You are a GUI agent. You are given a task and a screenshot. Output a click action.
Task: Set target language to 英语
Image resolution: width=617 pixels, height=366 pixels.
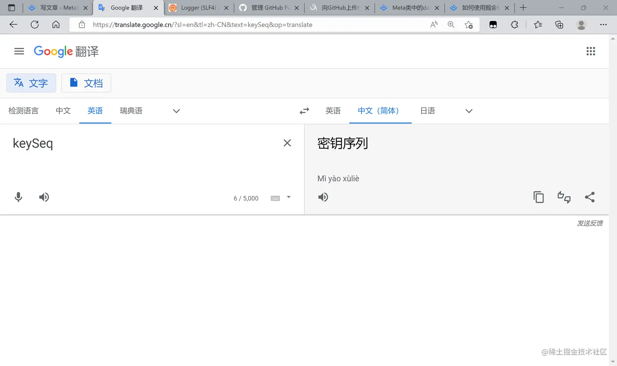(x=333, y=111)
